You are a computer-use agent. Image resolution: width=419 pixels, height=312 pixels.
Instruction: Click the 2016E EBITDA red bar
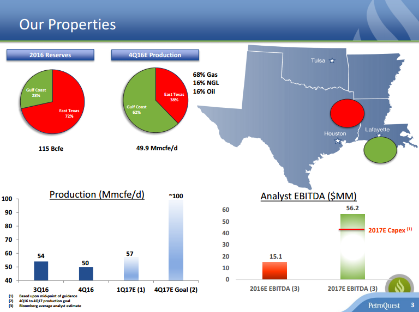[274, 271]
